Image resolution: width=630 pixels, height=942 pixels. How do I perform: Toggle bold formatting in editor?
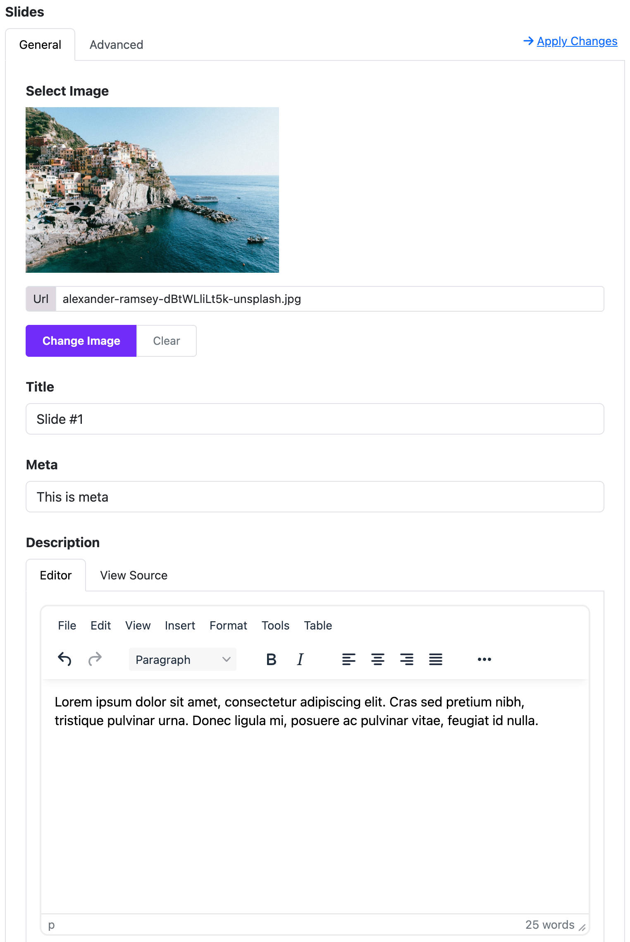271,659
